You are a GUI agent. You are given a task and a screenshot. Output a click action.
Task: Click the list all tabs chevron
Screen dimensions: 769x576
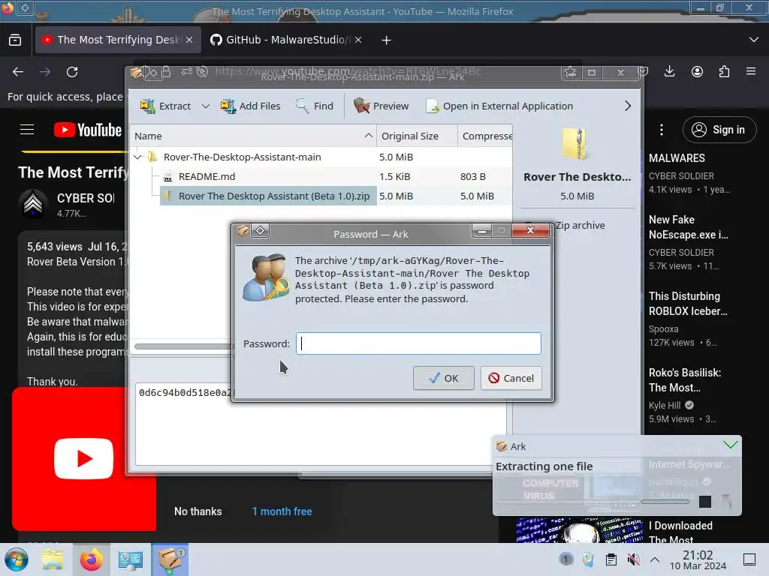(x=754, y=40)
